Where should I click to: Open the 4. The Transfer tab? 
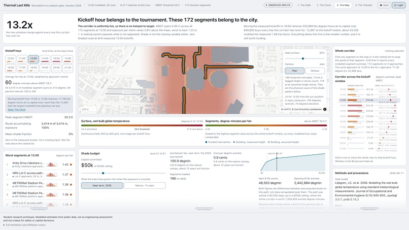(x=364, y=5)
